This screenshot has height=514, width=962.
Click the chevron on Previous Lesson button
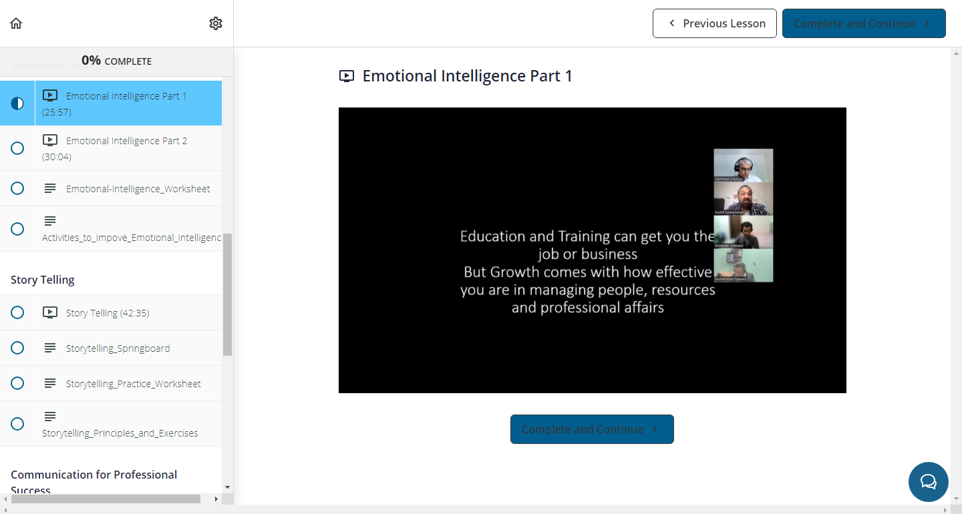[673, 23]
